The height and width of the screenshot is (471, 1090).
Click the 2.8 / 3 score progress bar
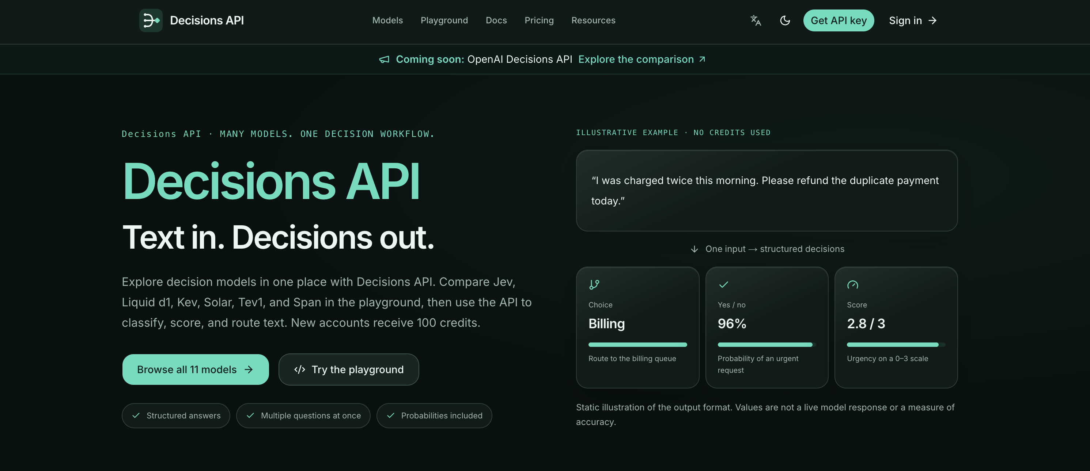click(x=896, y=345)
